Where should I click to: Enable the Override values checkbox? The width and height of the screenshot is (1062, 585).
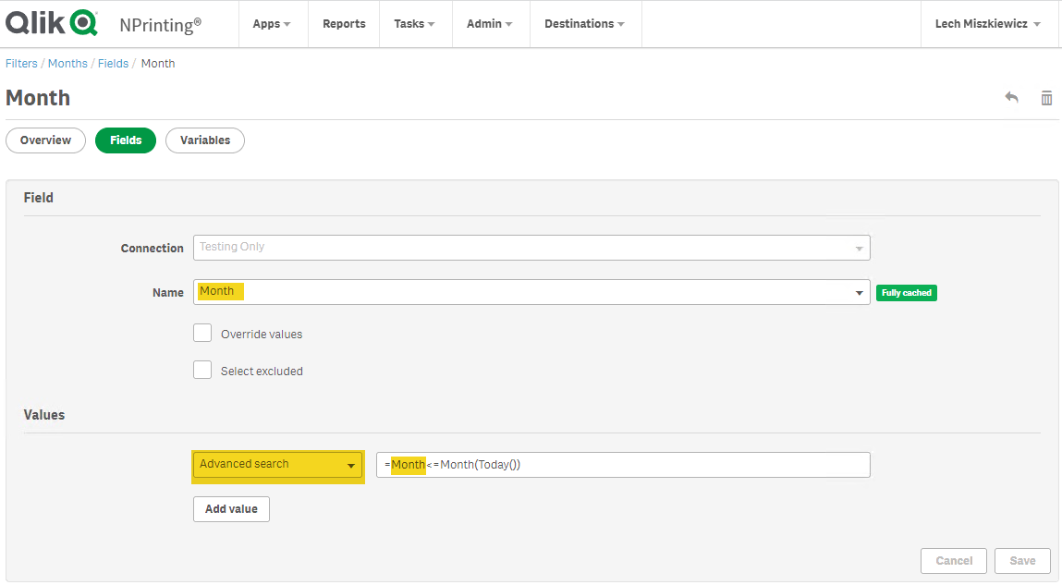tap(202, 334)
